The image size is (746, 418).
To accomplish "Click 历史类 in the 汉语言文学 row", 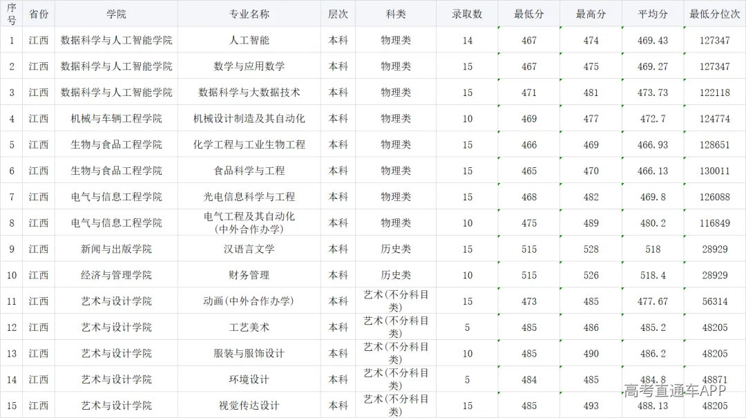I will [396, 249].
